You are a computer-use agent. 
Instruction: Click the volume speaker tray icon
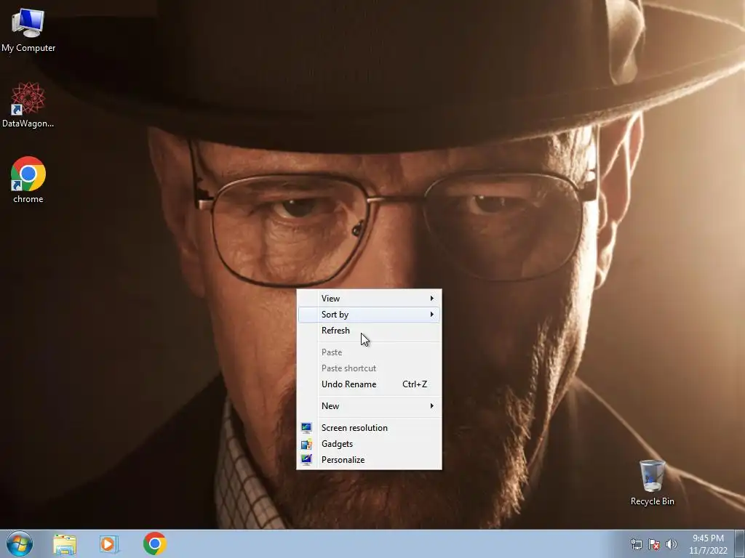coord(671,544)
